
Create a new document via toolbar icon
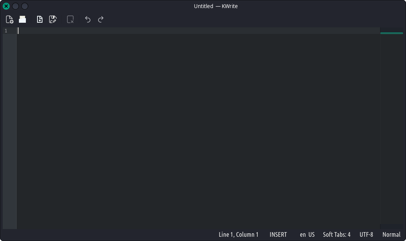[x=10, y=19]
